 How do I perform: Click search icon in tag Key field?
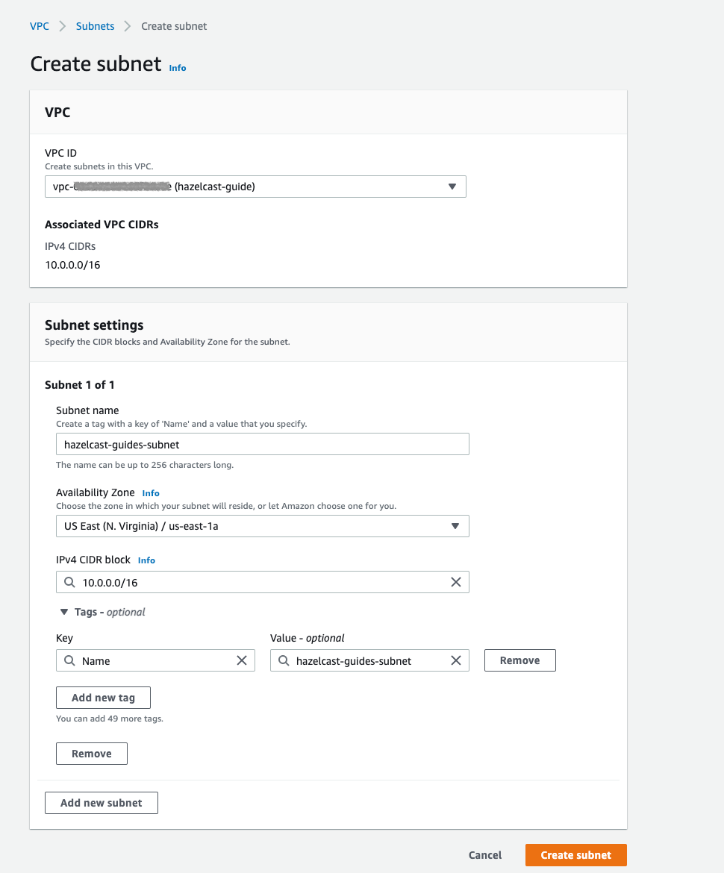click(69, 660)
